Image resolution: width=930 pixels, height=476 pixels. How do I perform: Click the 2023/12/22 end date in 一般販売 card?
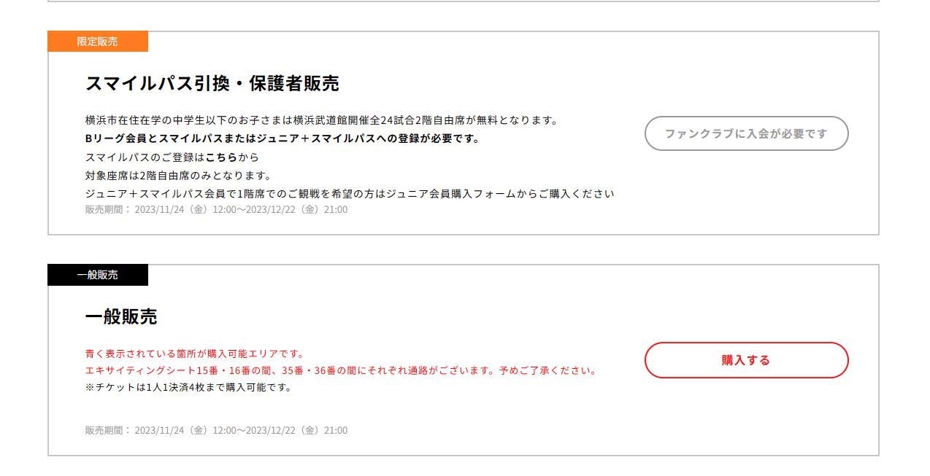(272, 430)
